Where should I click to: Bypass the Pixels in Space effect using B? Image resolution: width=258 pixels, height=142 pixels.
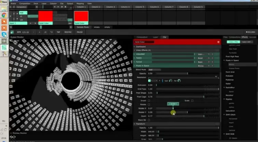pyautogui.click(x=209, y=66)
